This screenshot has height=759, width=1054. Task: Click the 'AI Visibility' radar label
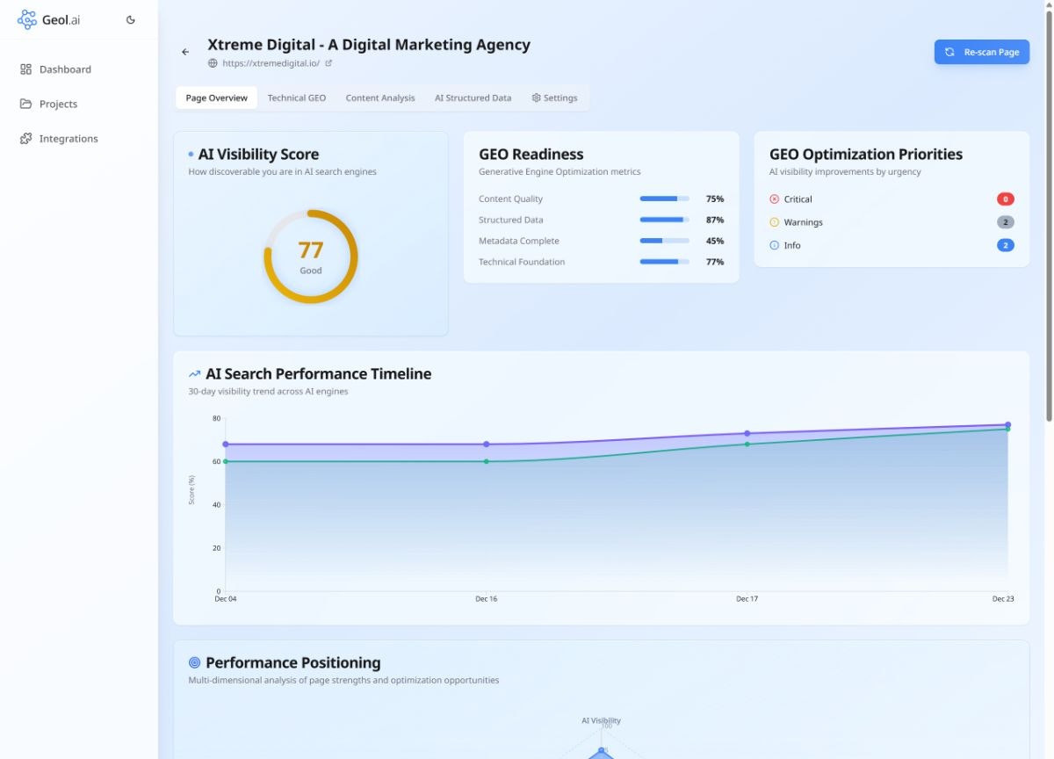click(601, 720)
